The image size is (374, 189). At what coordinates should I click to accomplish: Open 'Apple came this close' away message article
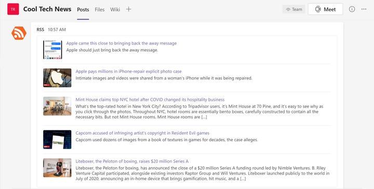(x=122, y=44)
